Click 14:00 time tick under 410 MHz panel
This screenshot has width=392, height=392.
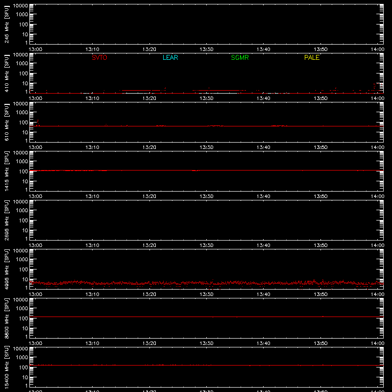377,98
